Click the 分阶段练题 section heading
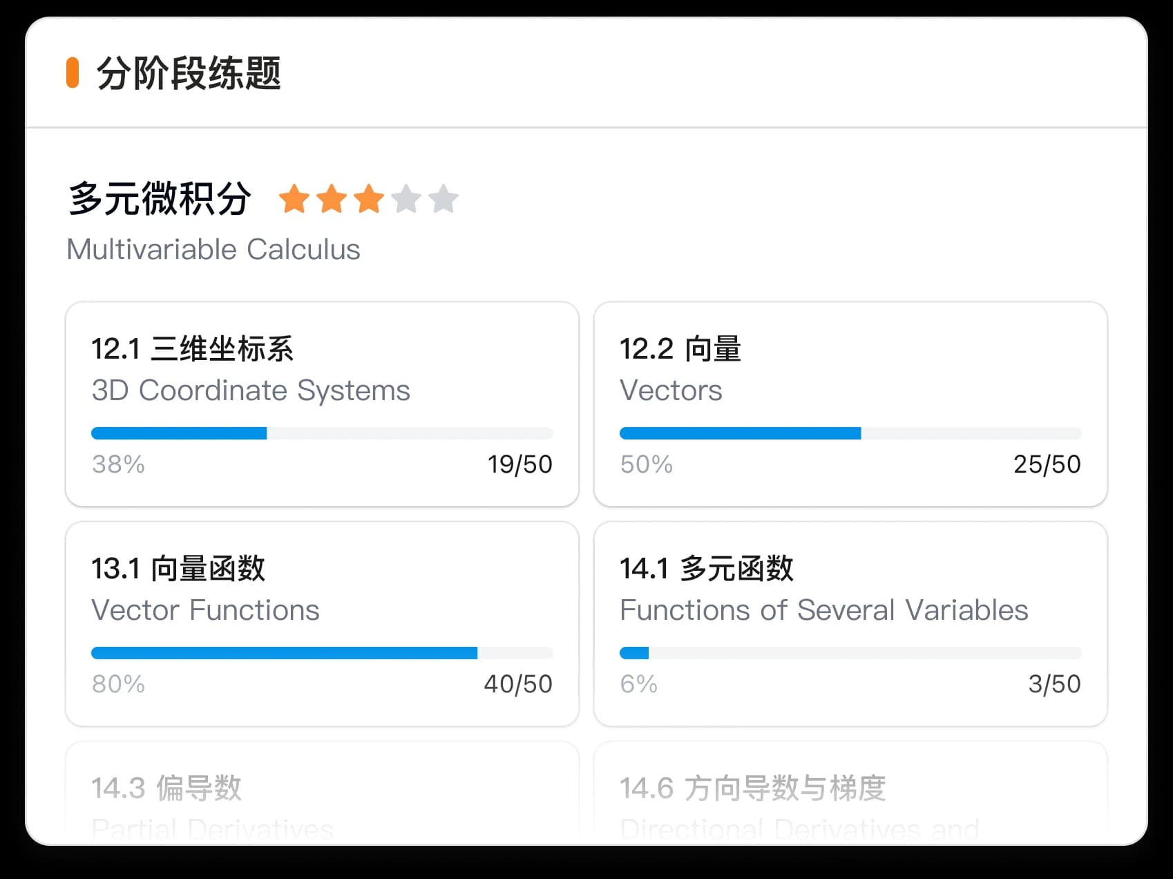 click(x=188, y=73)
